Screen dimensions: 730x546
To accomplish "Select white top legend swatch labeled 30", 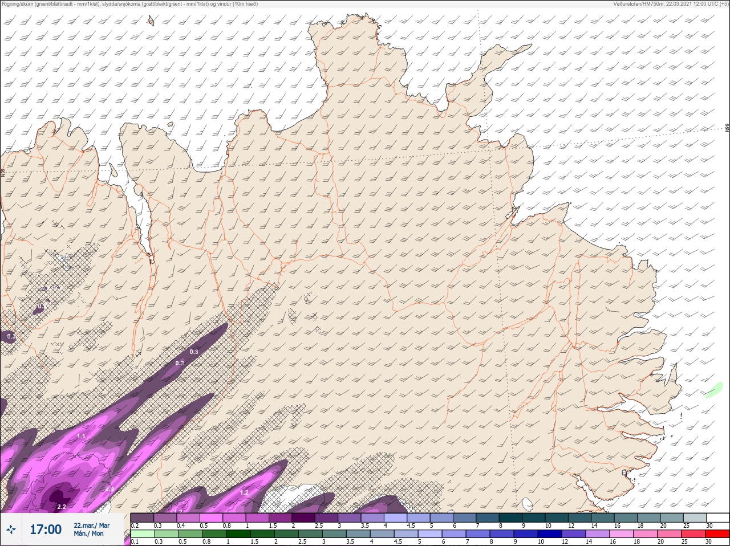I will click(717, 518).
